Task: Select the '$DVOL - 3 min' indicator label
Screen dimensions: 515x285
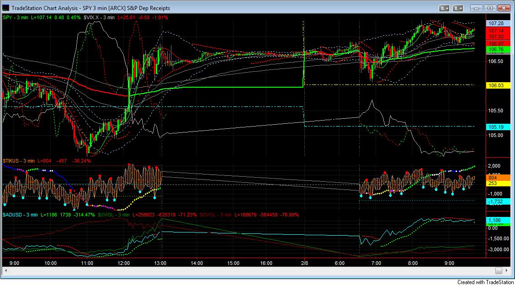Action: tap(217, 215)
